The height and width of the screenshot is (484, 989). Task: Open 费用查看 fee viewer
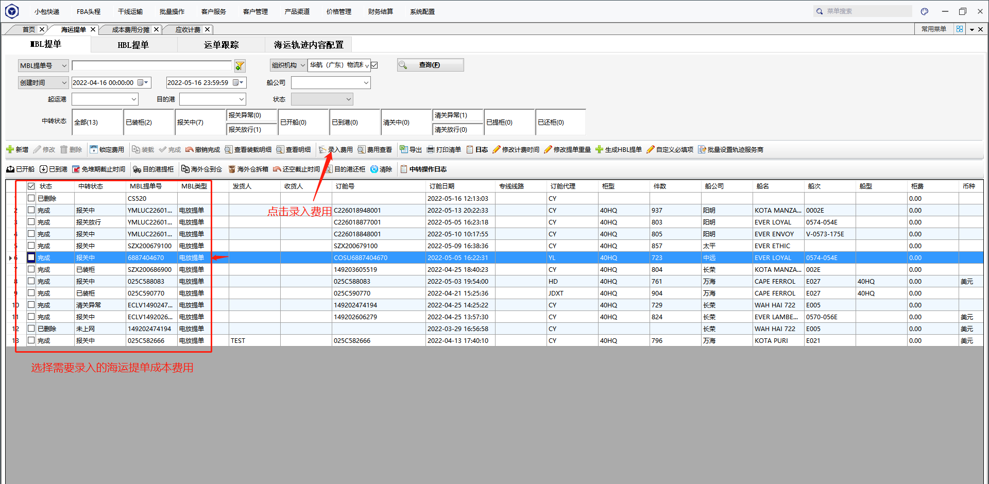(x=374, y=149)
